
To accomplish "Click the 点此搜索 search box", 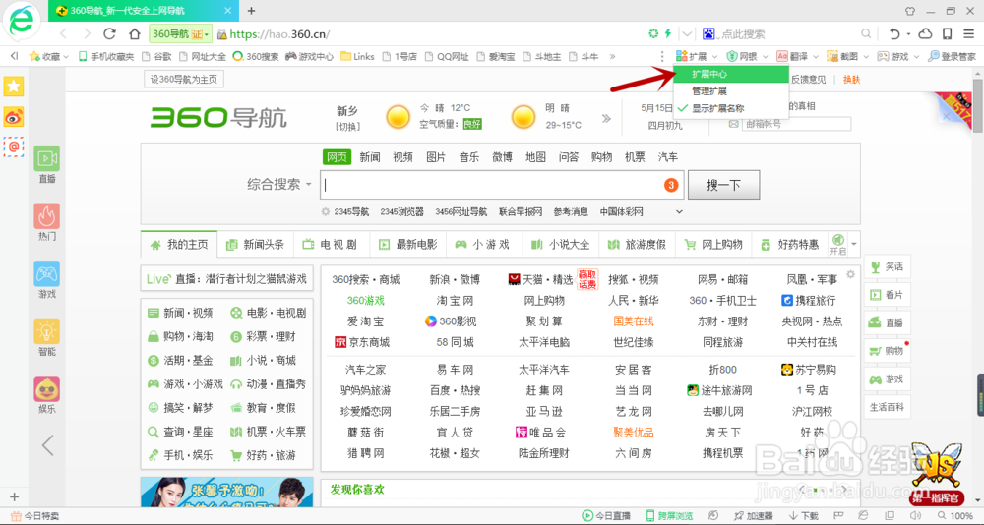I will pos(787,33).
